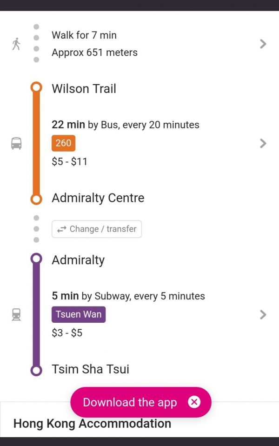Click the bus icon beside route 260
The height and width of the screenshot is (446, 279).
coord(16,143)
